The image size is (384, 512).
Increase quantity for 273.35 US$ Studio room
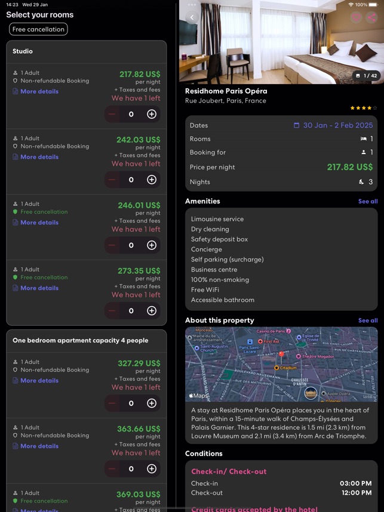click(152, 310)
